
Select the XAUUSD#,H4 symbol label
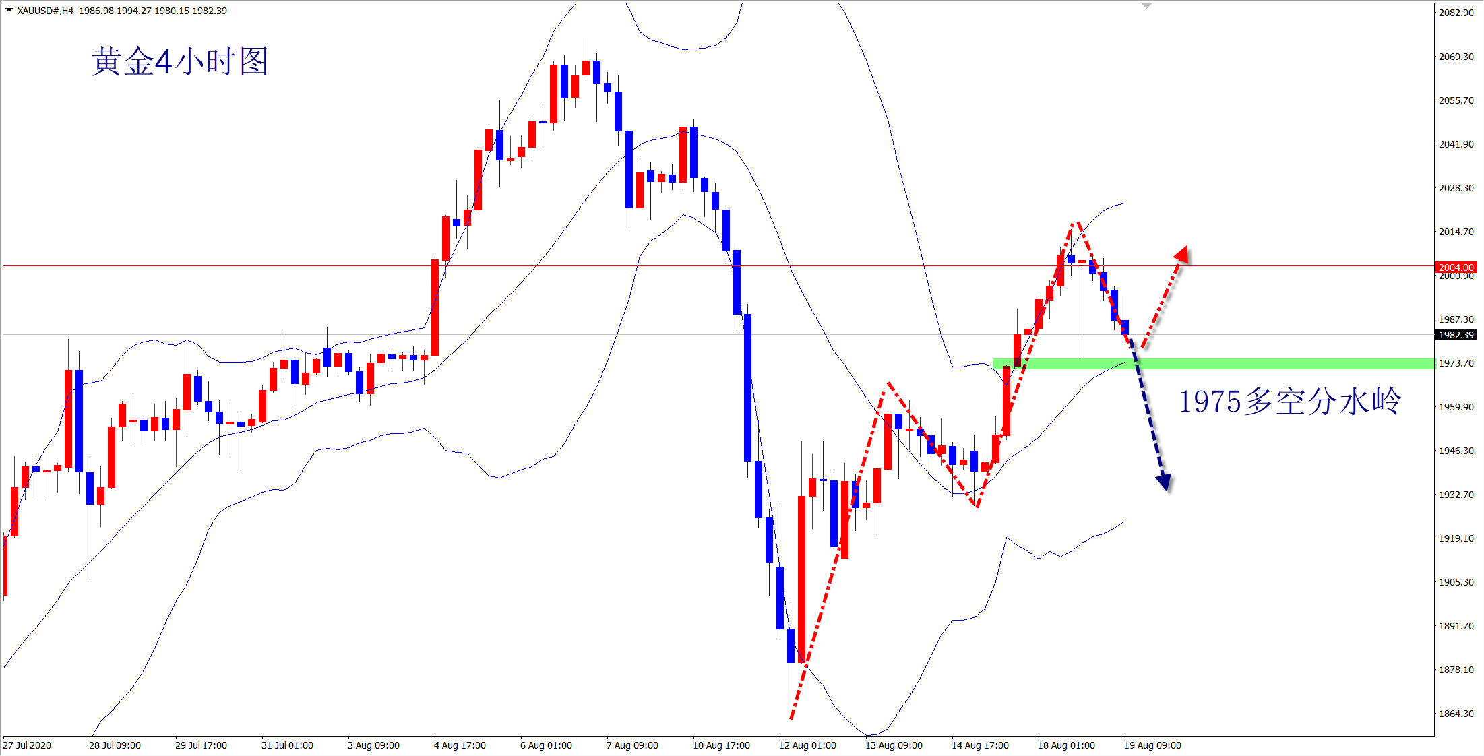[x=45, y=11]
